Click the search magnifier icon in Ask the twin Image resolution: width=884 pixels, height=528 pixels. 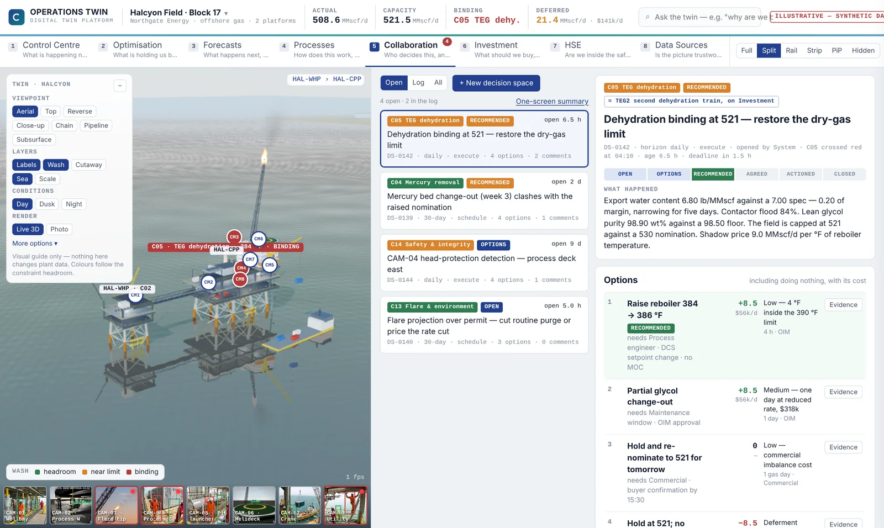(x=648, y=18)
